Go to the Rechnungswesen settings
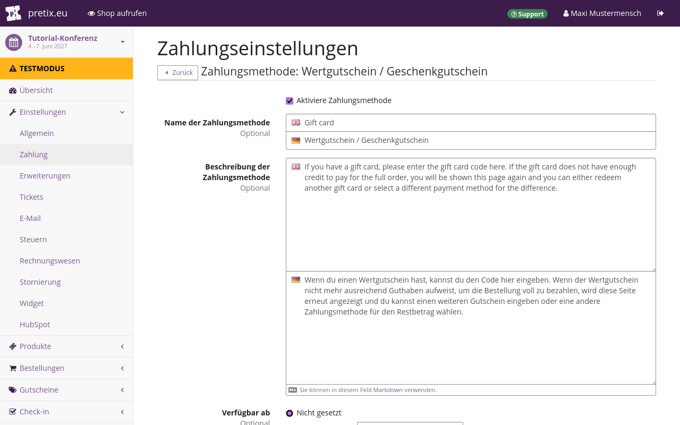The image size is (680, 425). tap(66, 261)
